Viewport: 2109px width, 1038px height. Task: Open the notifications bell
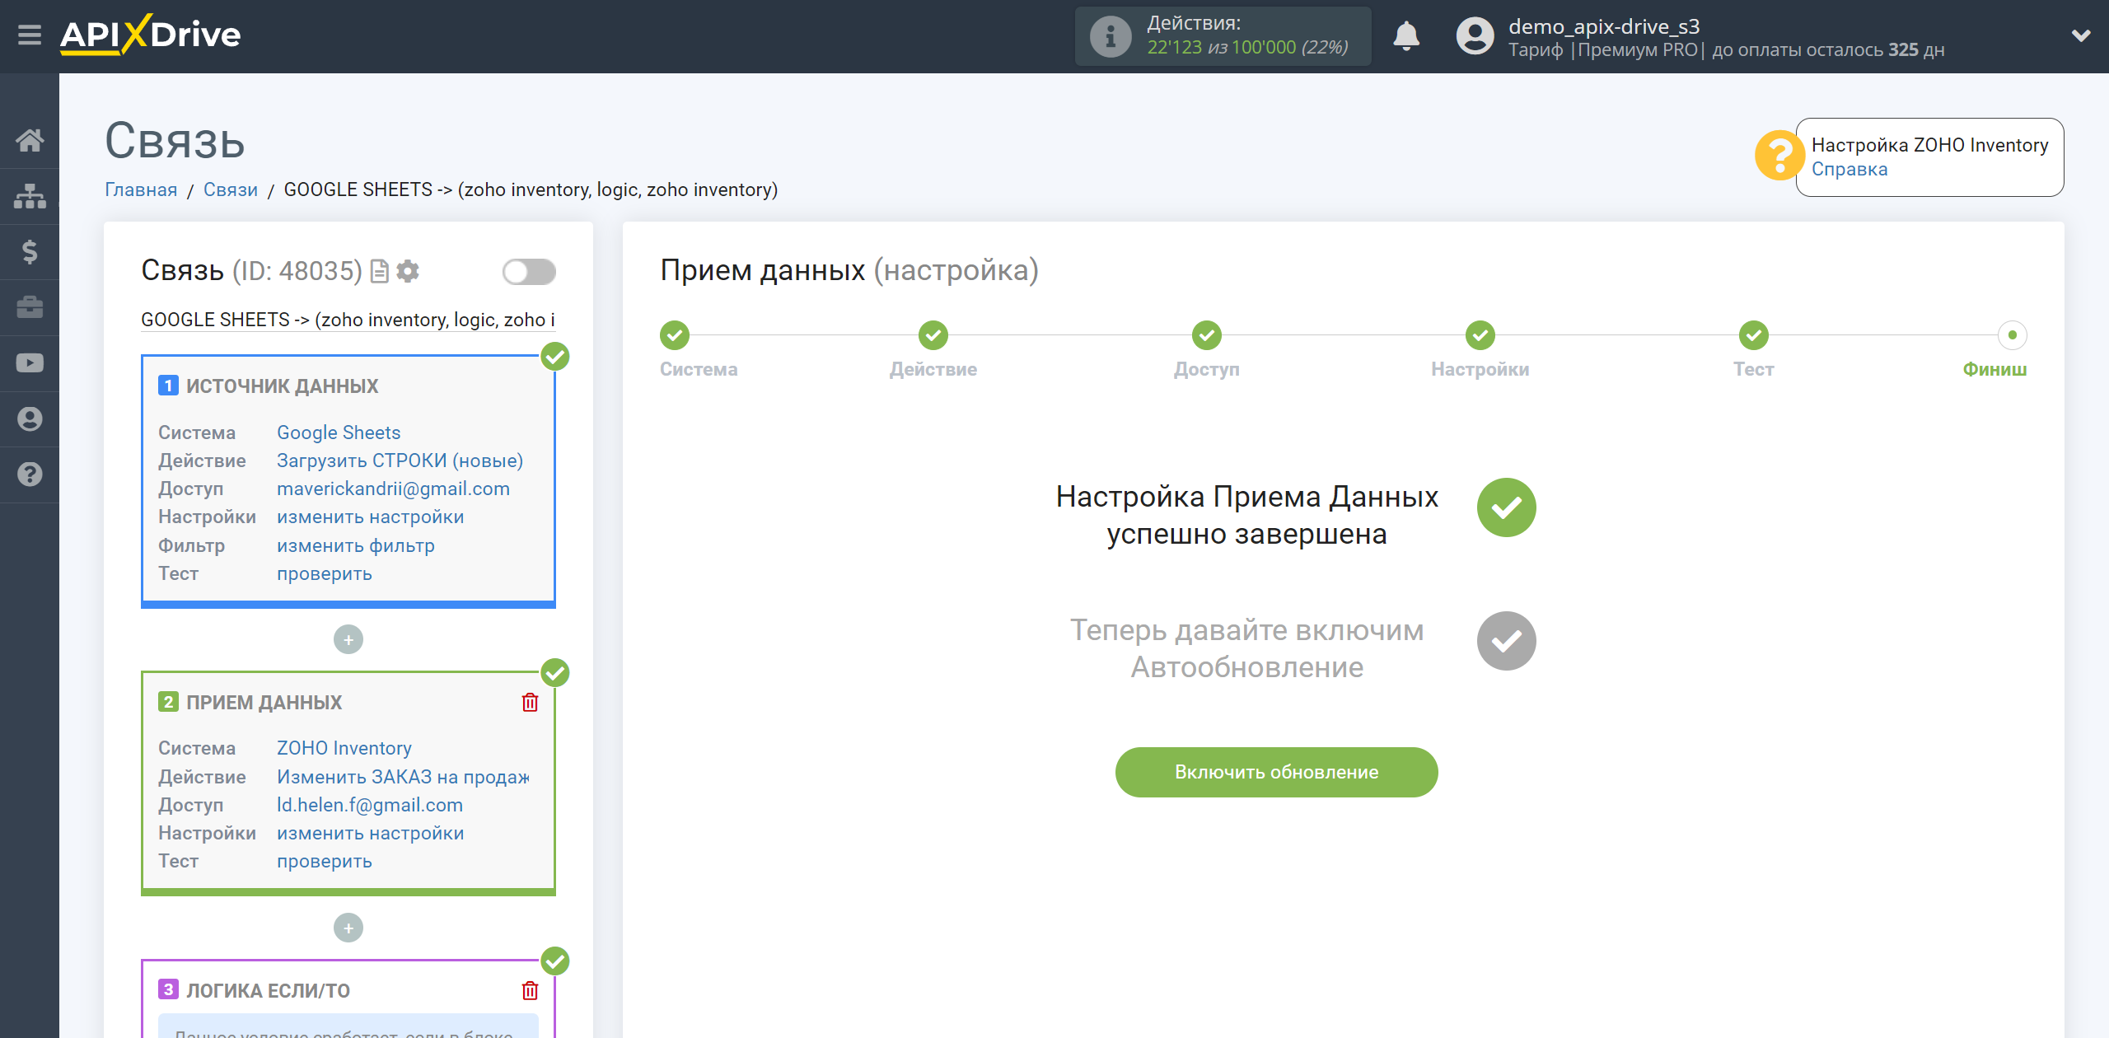(1406, 36)
